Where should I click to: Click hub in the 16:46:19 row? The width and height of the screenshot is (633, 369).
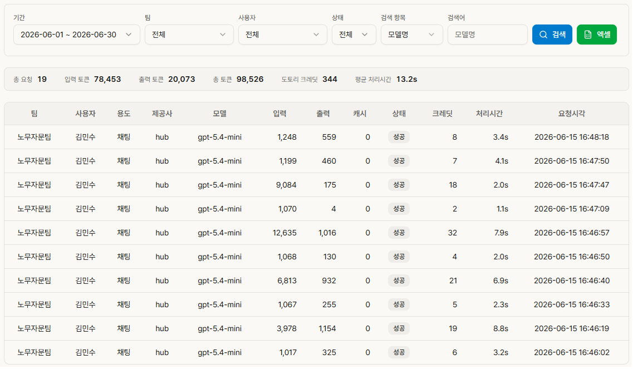pyautogui.click(x=162, y=328)
